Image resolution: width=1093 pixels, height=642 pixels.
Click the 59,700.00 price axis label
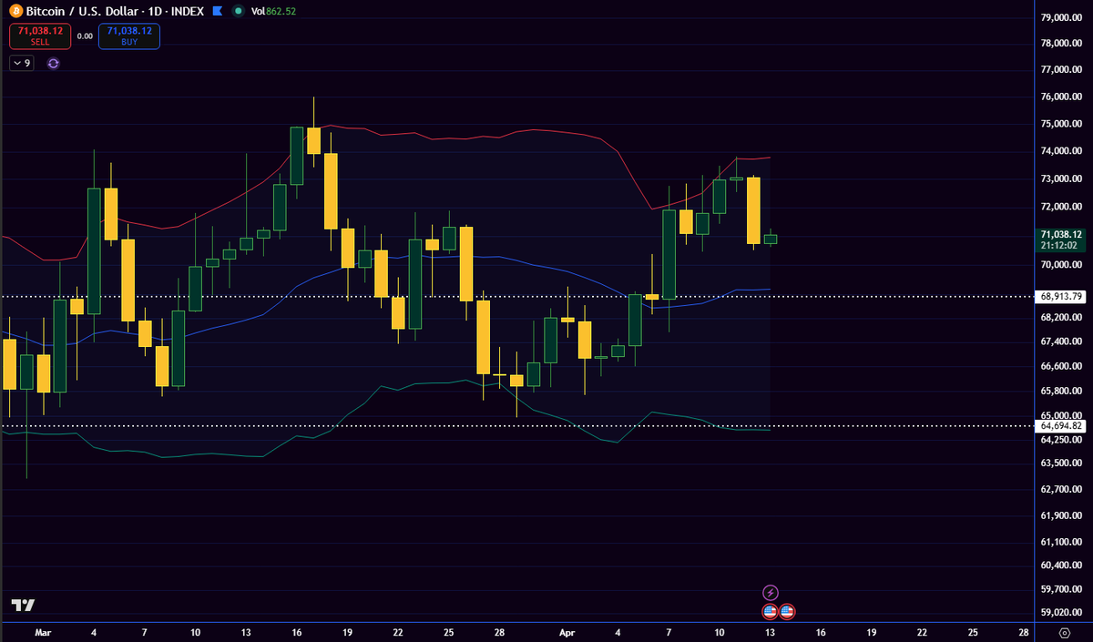[x=1061, y=589]
